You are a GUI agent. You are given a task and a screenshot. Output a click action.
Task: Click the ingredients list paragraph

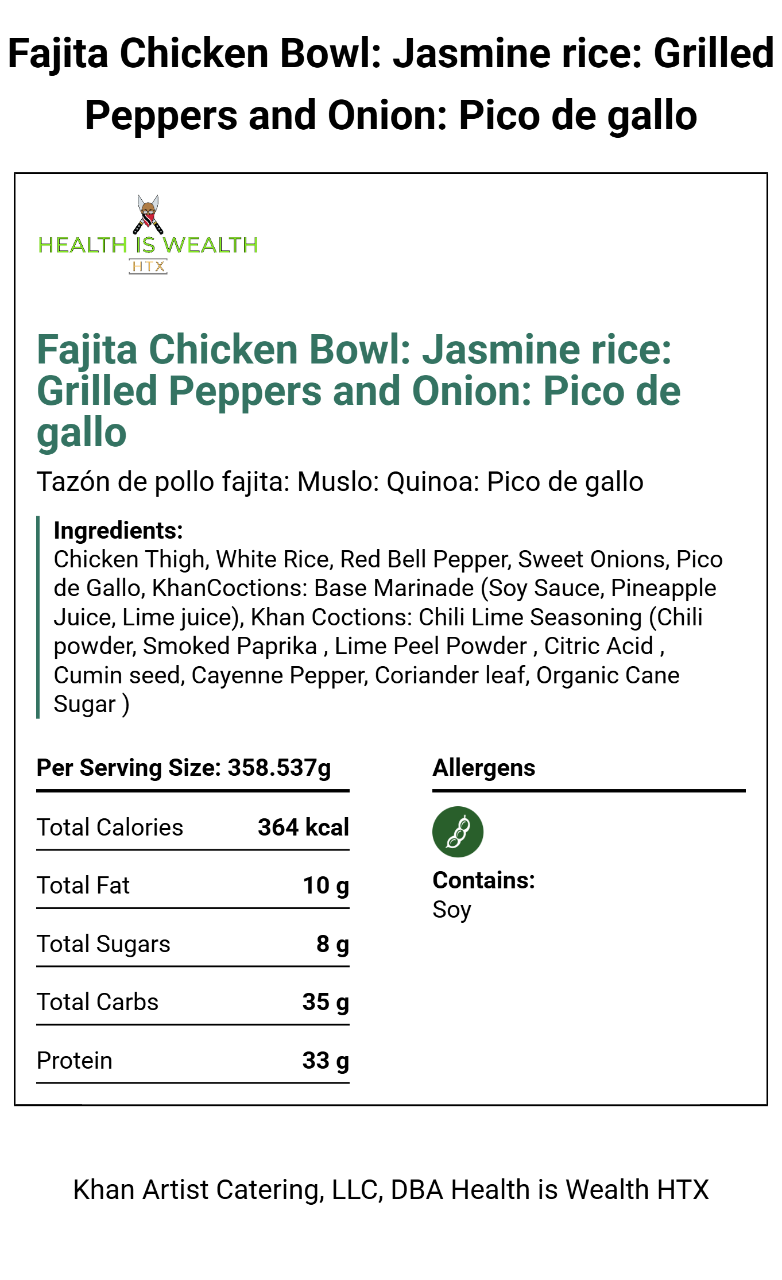click(388, 631)
